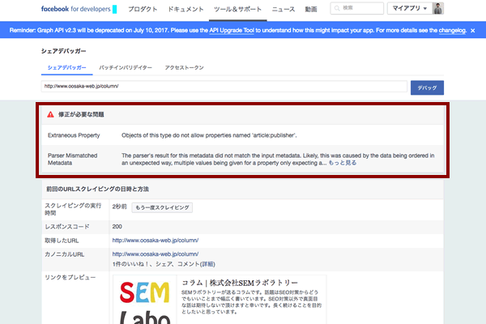Open the ツール&サポート menu

point(237,9)
